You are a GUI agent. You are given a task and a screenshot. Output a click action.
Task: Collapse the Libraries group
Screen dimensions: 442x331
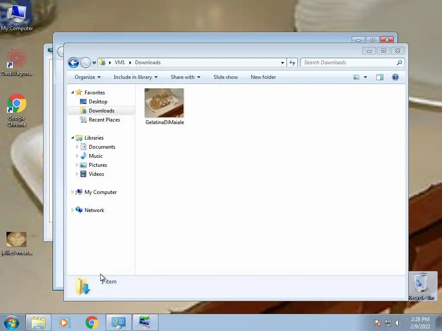click(x=73, y=137)
